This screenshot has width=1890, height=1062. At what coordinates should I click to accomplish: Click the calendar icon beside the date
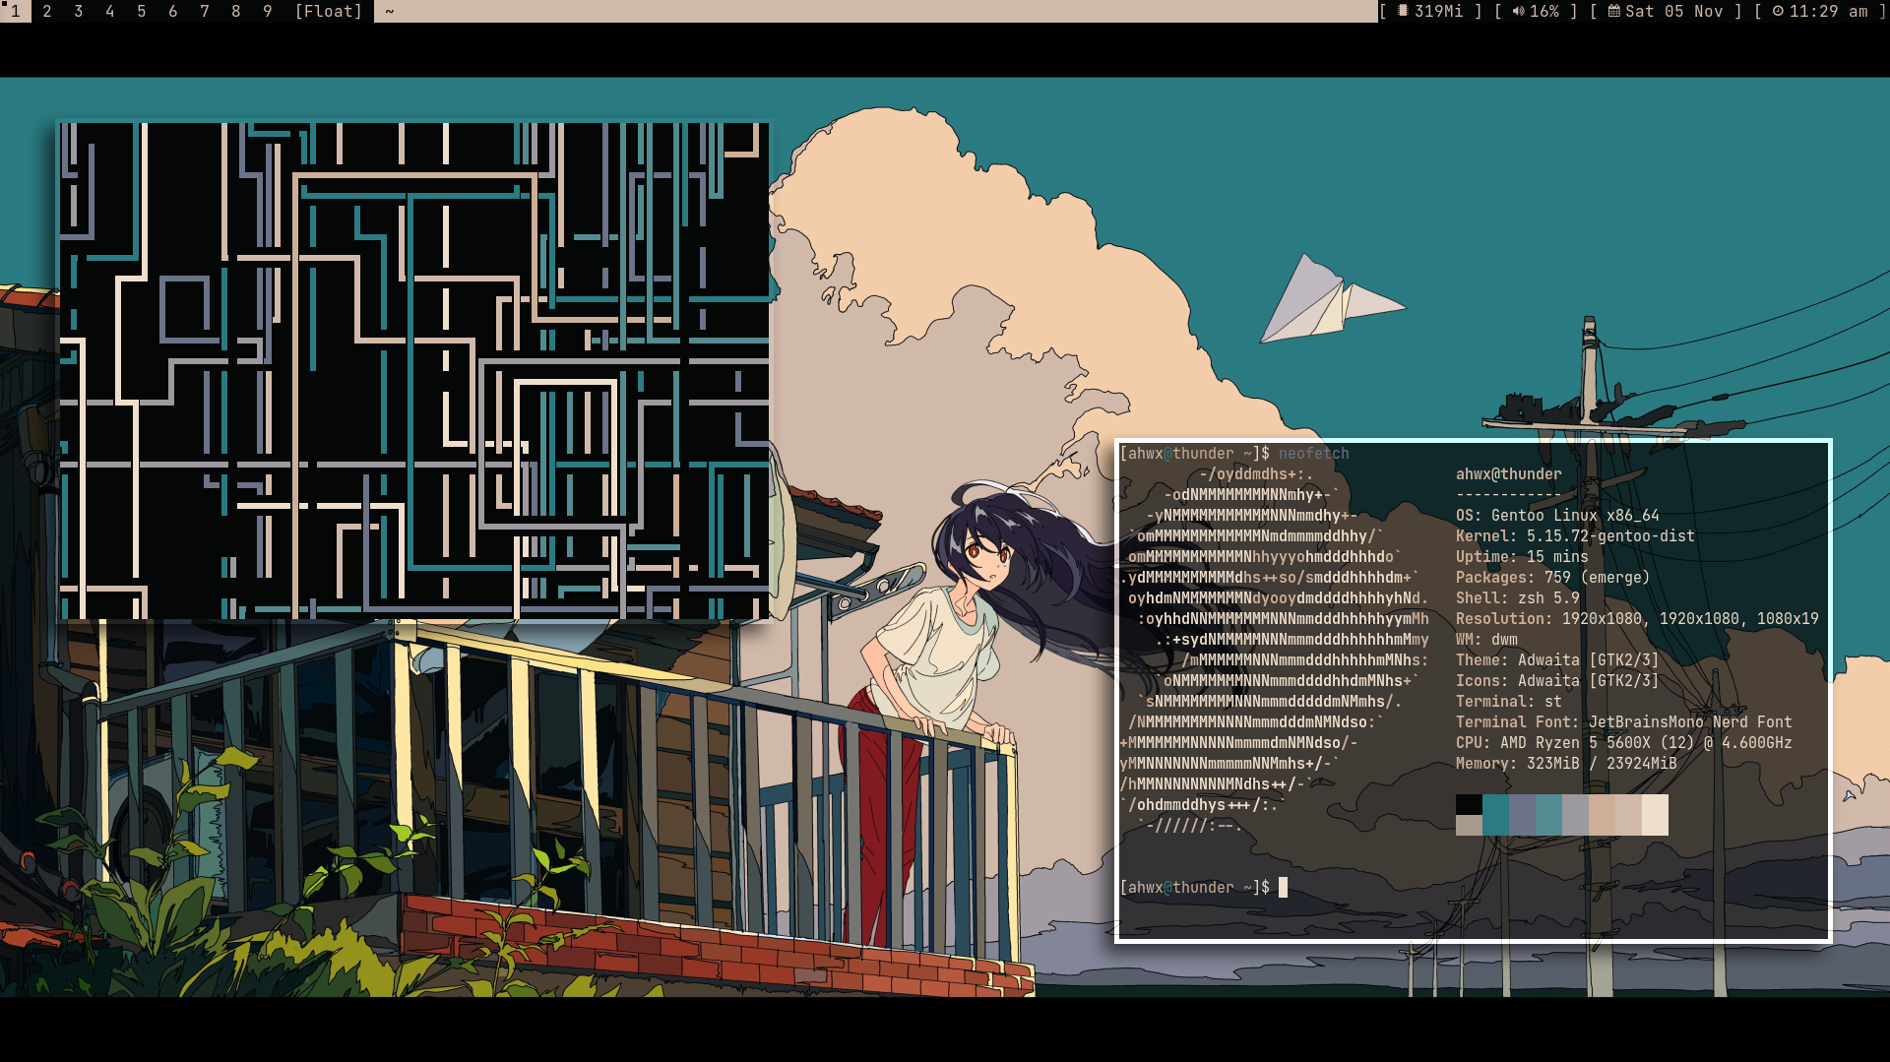1613,12
